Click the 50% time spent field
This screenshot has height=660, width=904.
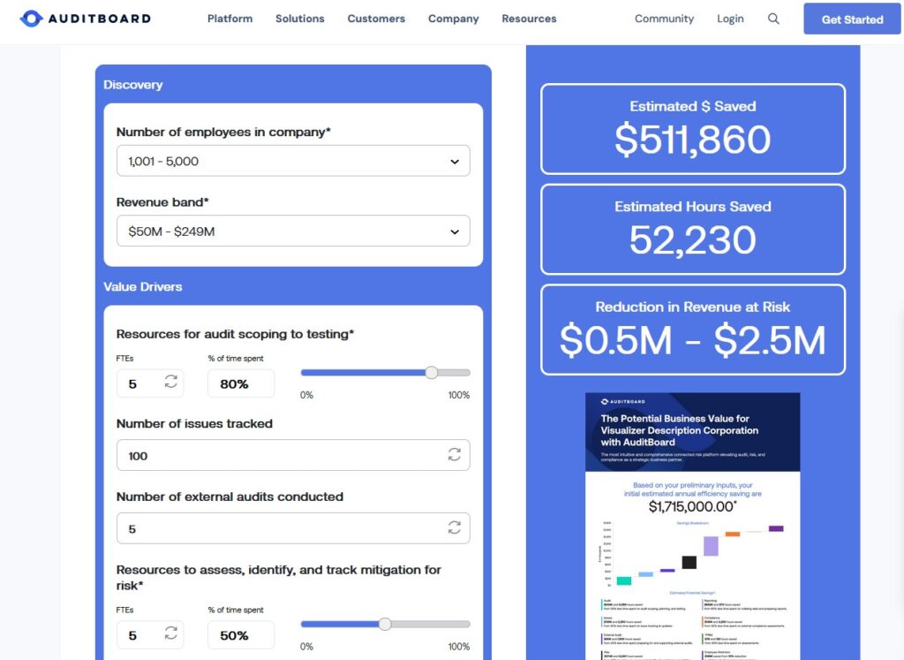(241, 635)
